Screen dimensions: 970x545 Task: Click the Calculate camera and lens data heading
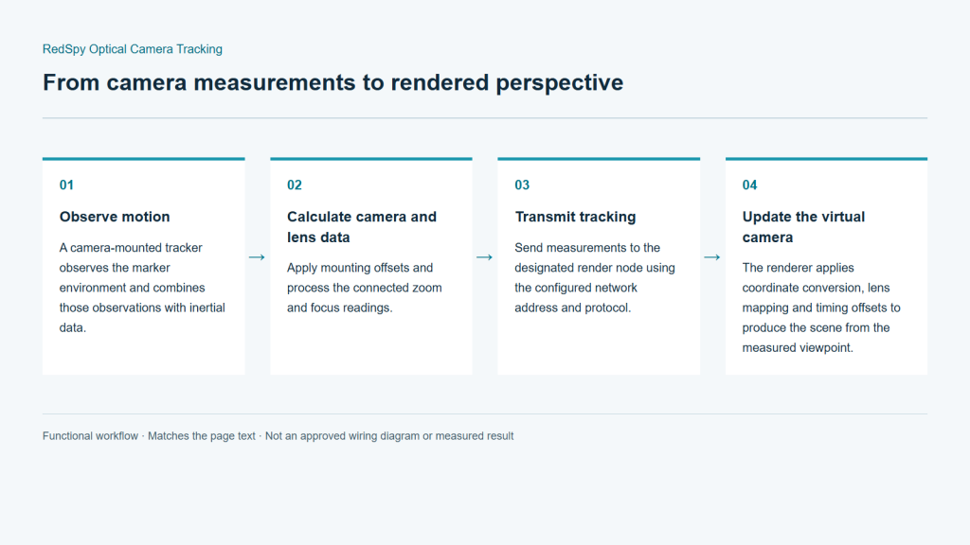(x=362, y=227)
